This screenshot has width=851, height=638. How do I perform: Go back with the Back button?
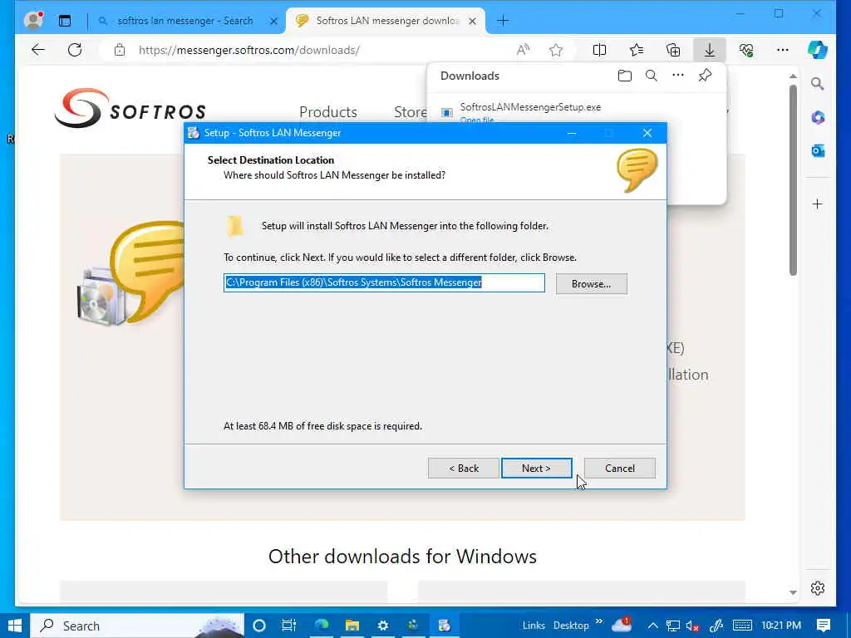click(463, 469)
